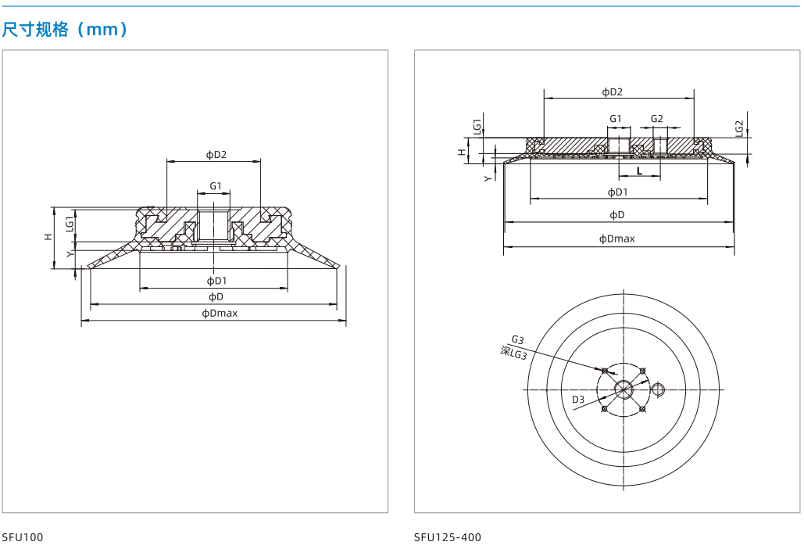Click the ϕD label in SFU125-400 drawing
The width and height of the screenshot is (804, 549).
(616, 214)
